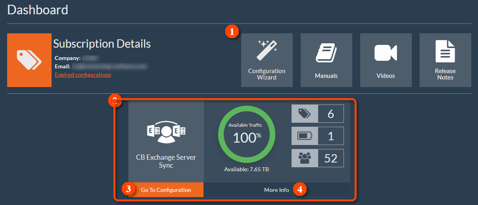Click the value 1 counter
This screenshot has width=478, height=205.
[331, 136]
